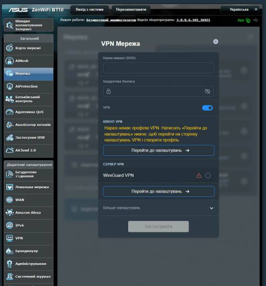Select Локальна мережа menu label
266x286 pixels.
tap(32, 187)
